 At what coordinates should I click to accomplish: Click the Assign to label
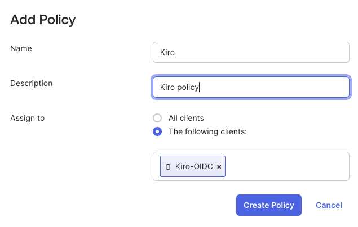tap(27, 118)
